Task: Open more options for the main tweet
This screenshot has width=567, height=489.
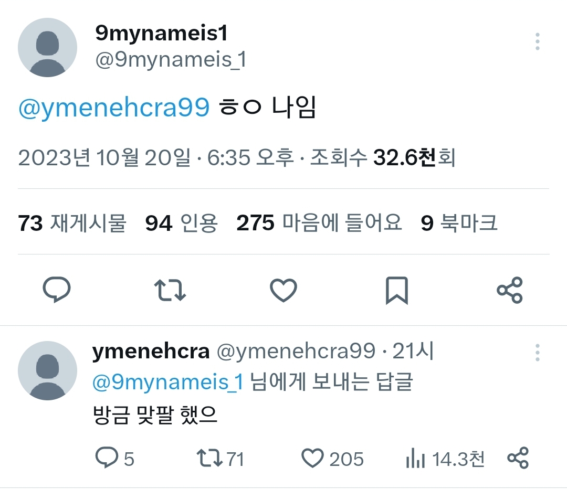Action: [x=538, y=41]
